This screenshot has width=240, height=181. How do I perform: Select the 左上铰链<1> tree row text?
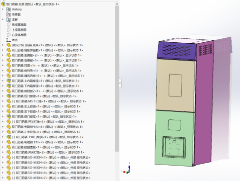[46, 106]
